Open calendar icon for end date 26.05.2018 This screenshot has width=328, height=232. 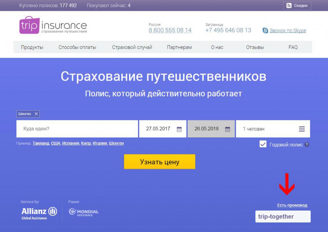point(228,129)
